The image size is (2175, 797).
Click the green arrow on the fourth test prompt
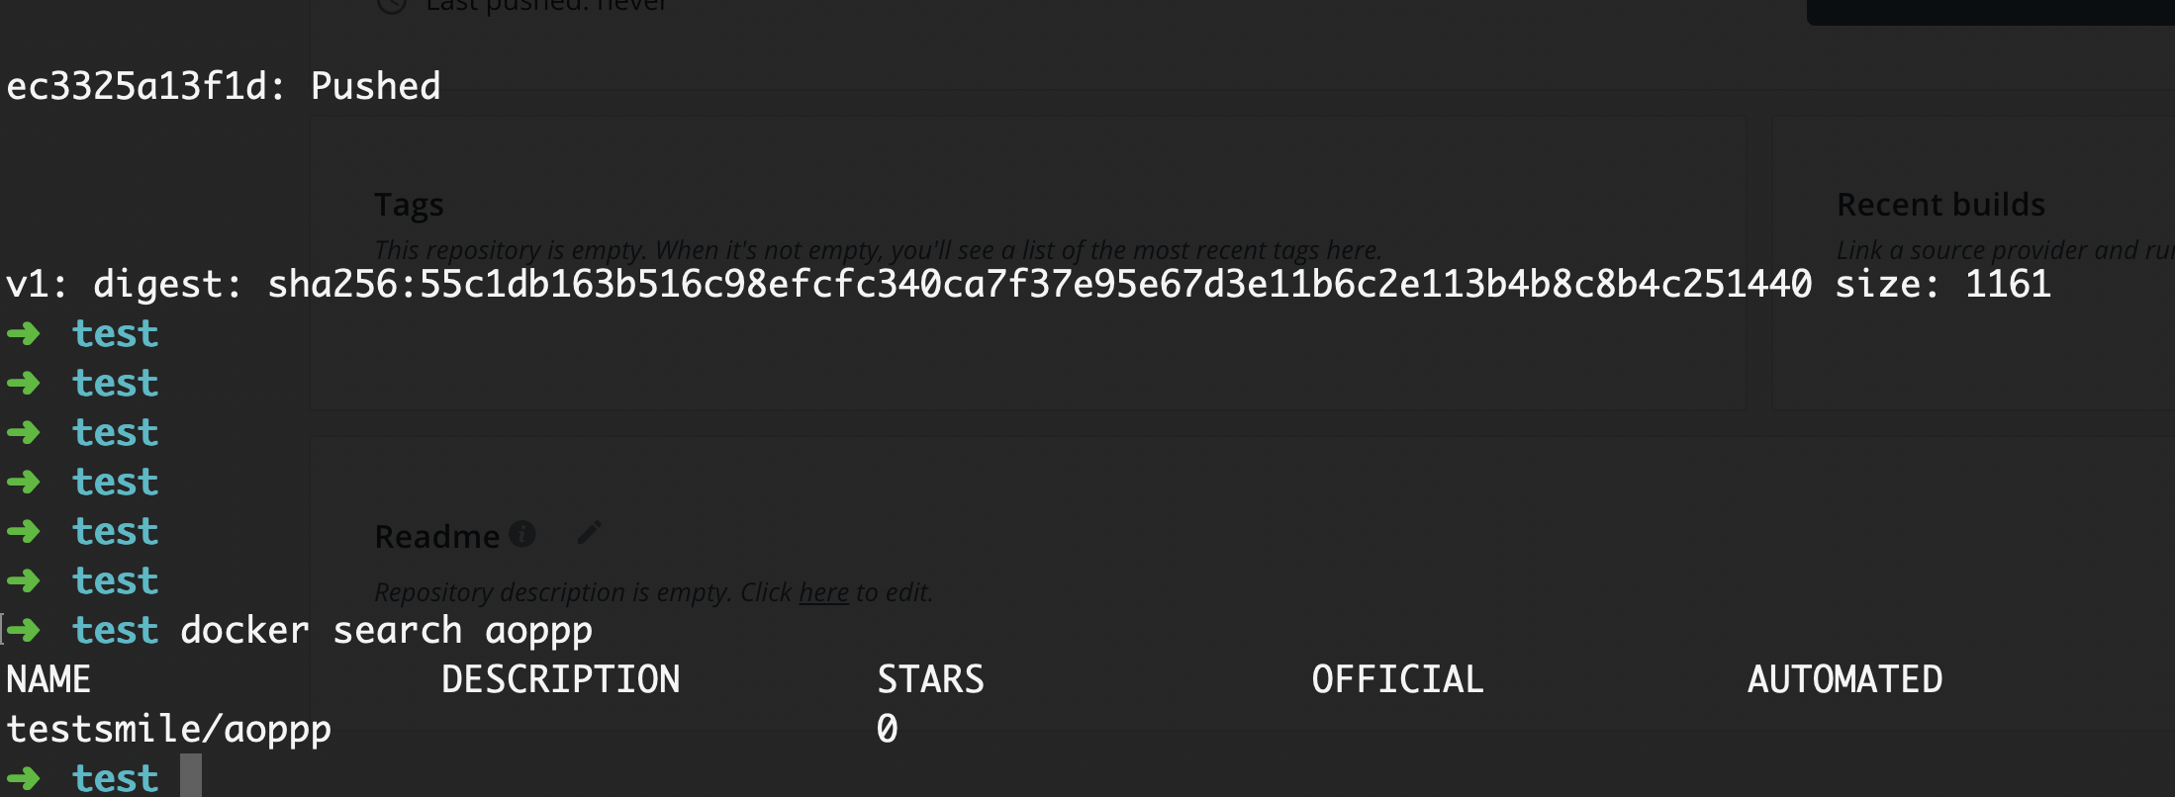point(24,482)
